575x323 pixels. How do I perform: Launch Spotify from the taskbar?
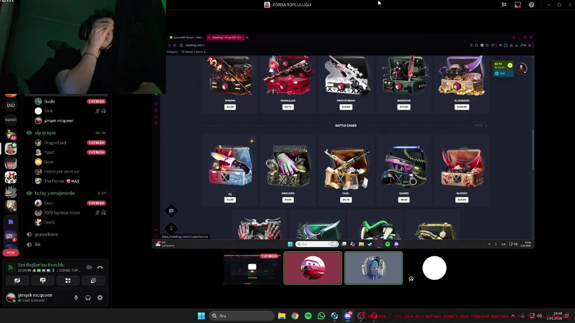(x=308, y=316)
